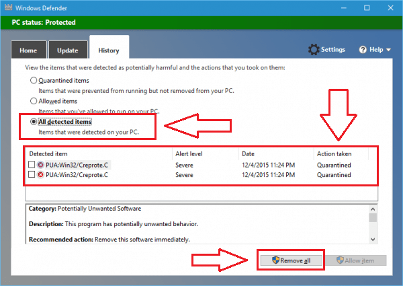Click the disabled Allow item button
Screen dimensions: 403x286
coord(356,260)
